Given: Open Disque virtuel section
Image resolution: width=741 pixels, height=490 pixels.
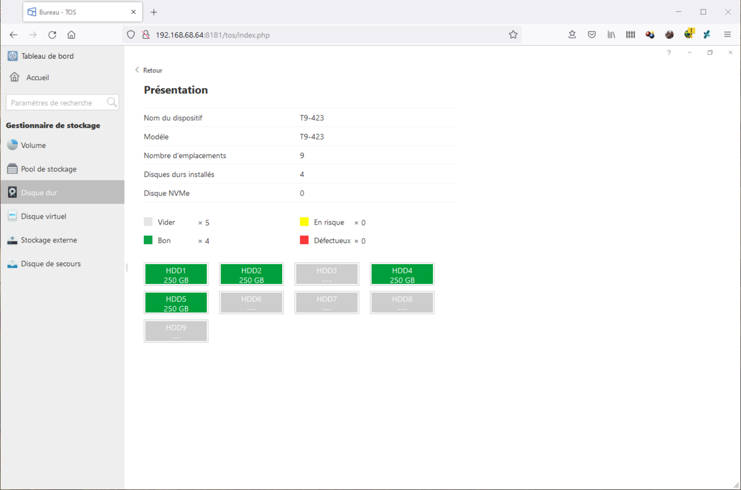Looking at the screenshot, I should [x=62, y=217].
